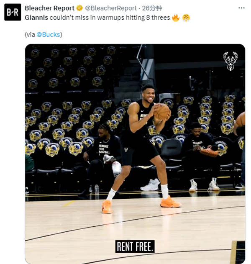
Task: Click the 'hitting 8 threes' tweet text
Action: coord(146,18)
